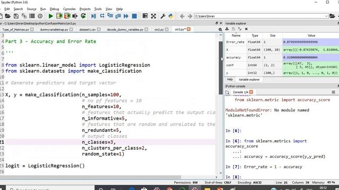Sort variables by Size column header
The width and height of the screenshot is (339, 190).
(x=273, y=35)
